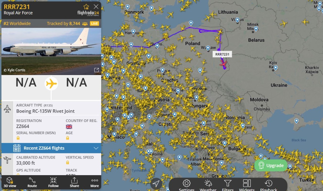The width and height of the screenshot is (323, 191).
Task: Add RRR7231 to favorites with the star
Action: click(x=86, y=7)
